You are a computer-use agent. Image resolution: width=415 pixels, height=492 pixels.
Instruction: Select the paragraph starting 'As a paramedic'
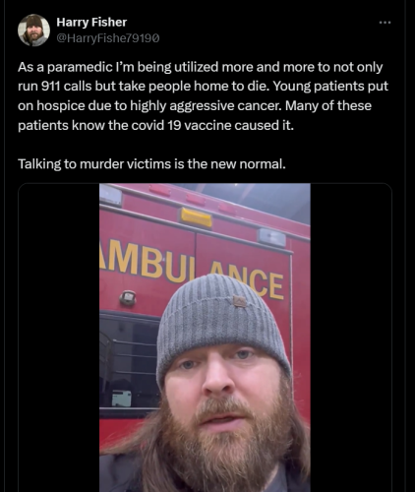[x=203, y=96]
